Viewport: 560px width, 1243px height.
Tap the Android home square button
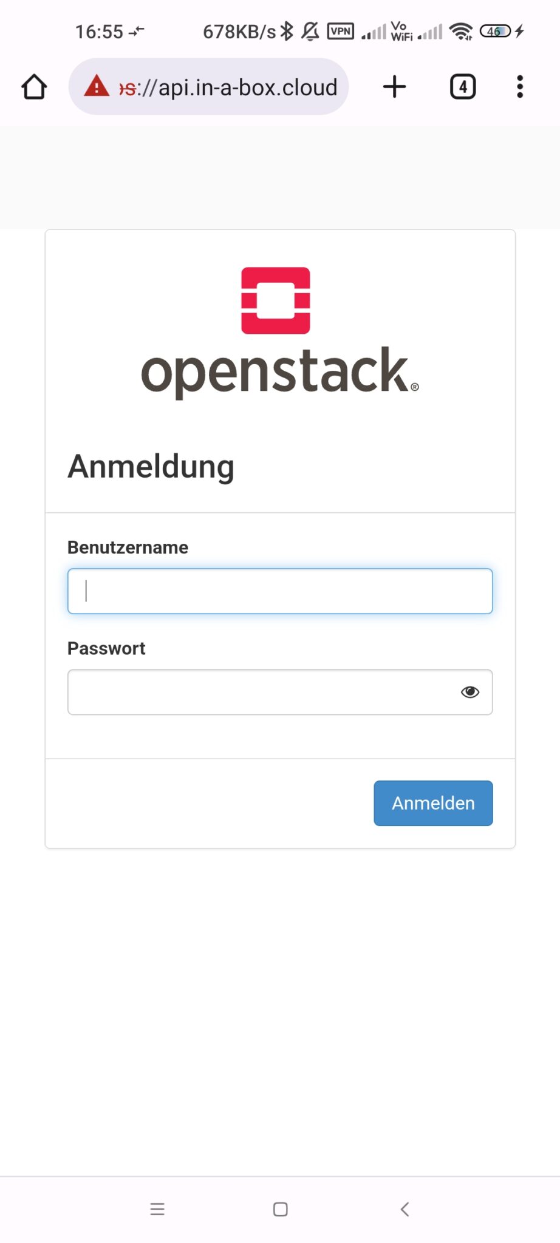[x=280, y=1209]
